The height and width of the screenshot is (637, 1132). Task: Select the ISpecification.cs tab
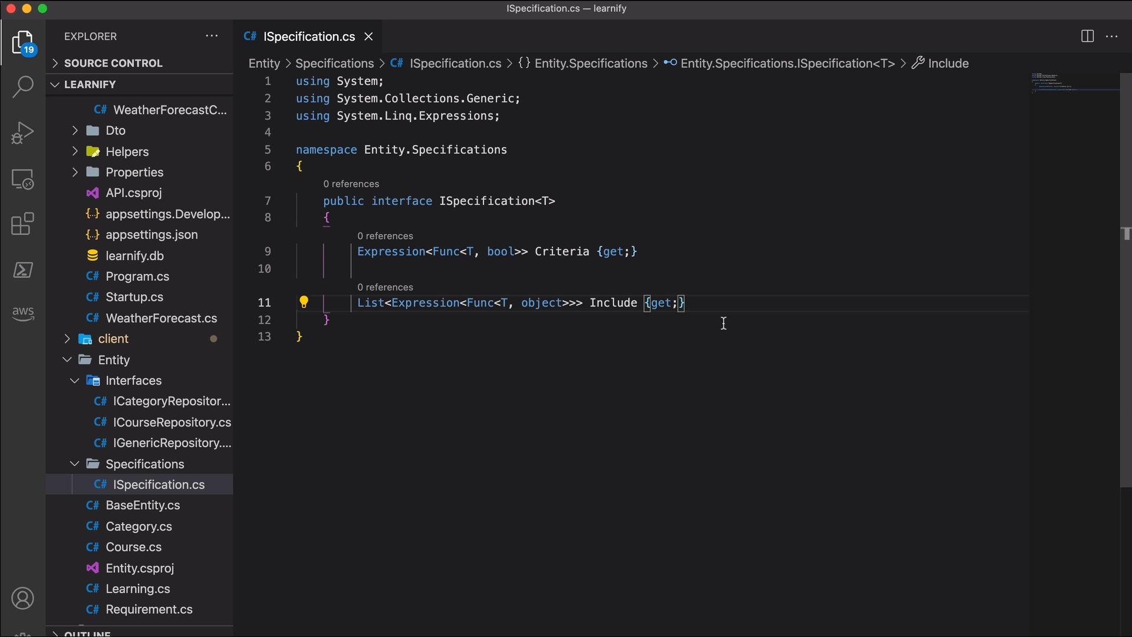(309, 37)
